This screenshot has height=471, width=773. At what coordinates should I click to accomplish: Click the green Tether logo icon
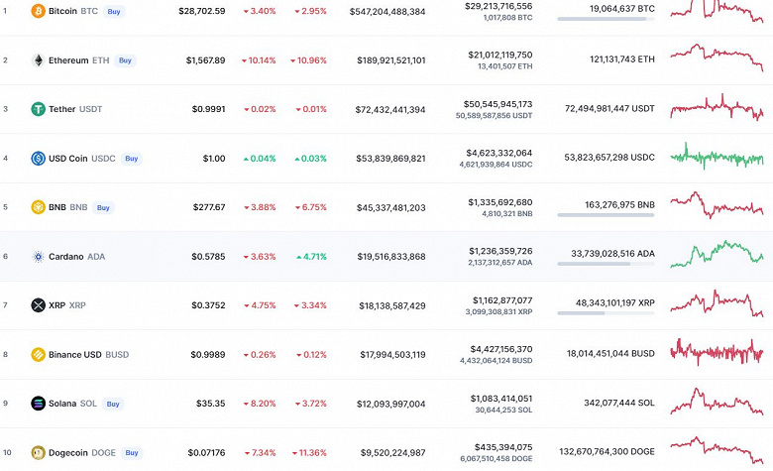click(39, 109)
